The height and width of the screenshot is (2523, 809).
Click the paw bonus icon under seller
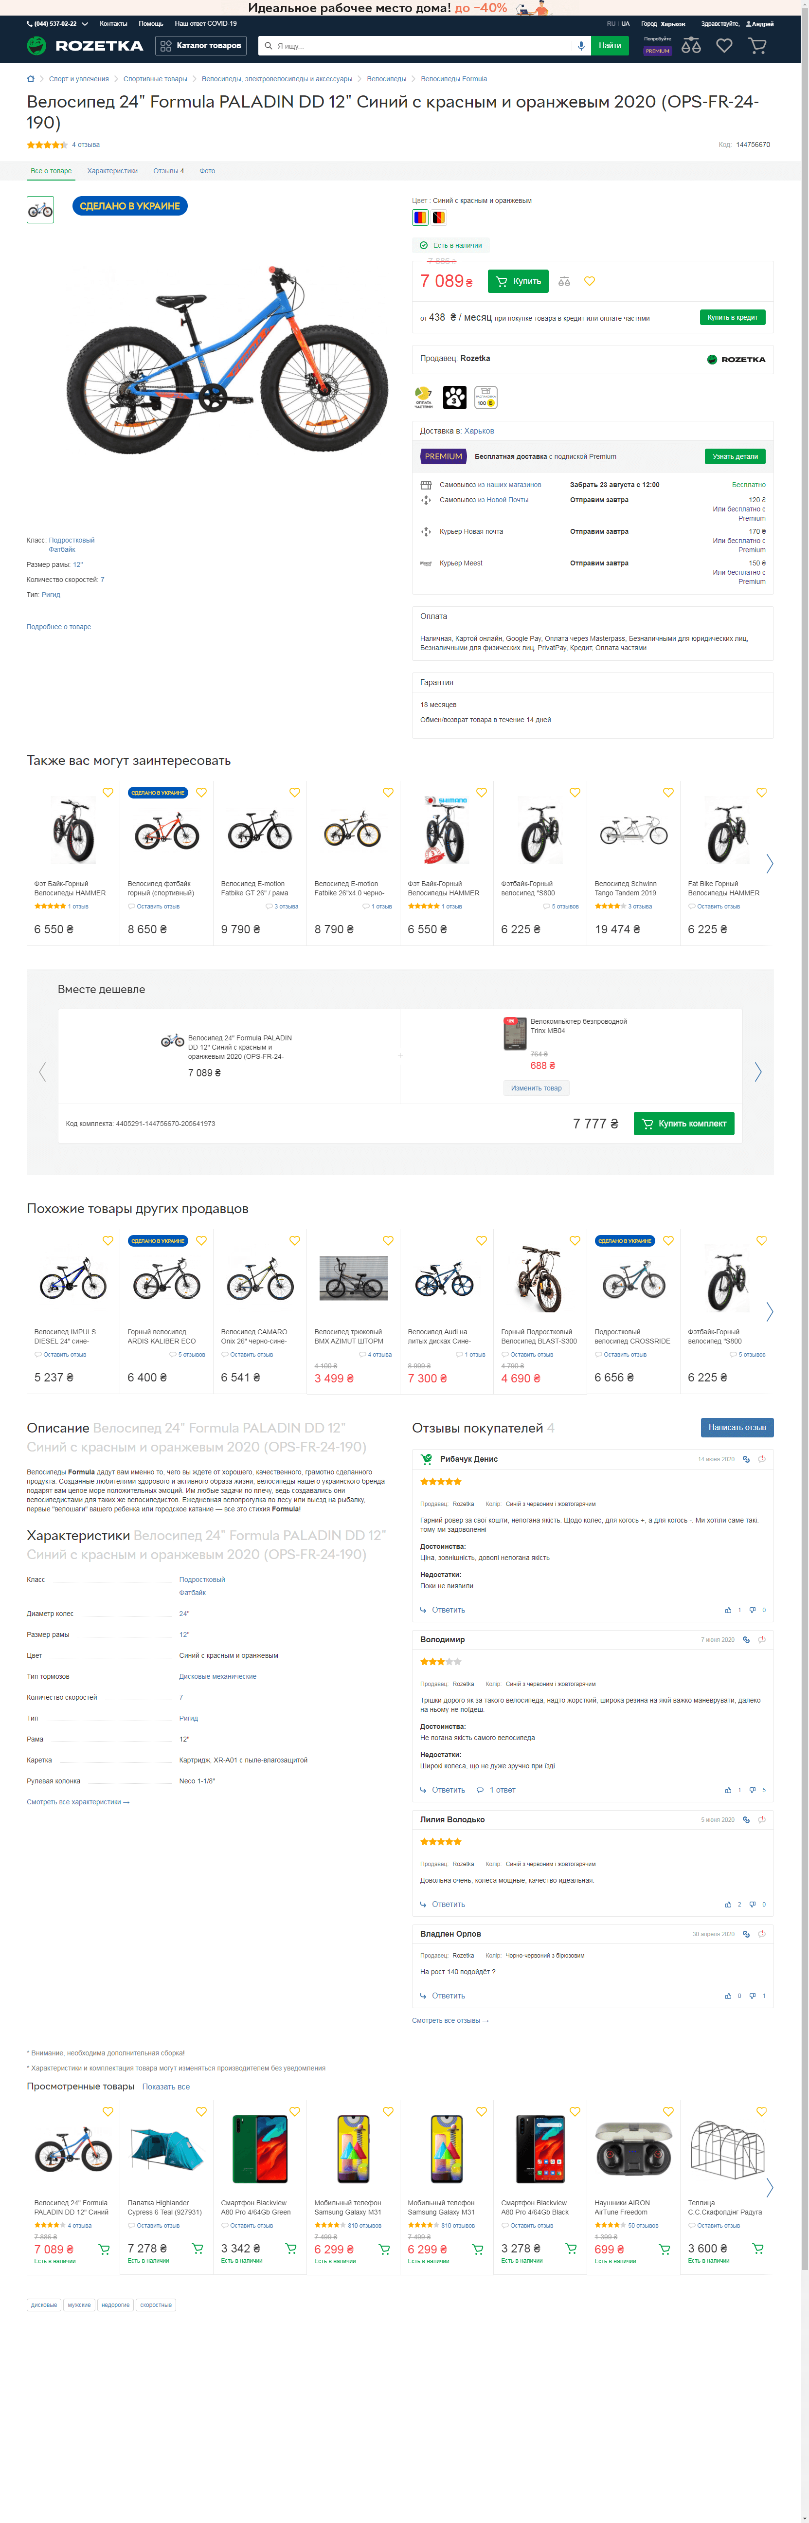click(454, 397)
